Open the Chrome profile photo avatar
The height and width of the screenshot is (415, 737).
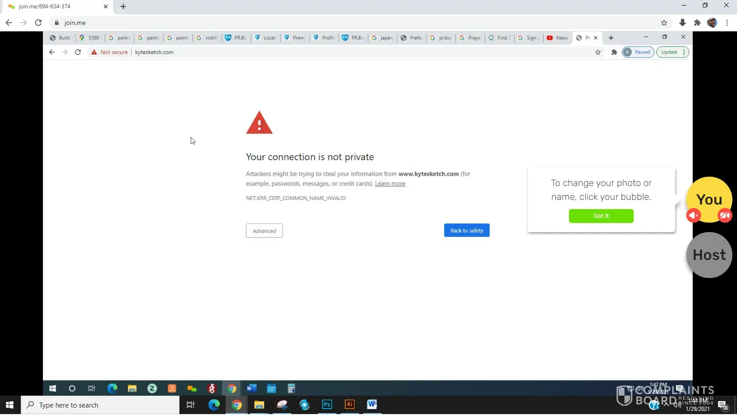click(x=712, y=23)
